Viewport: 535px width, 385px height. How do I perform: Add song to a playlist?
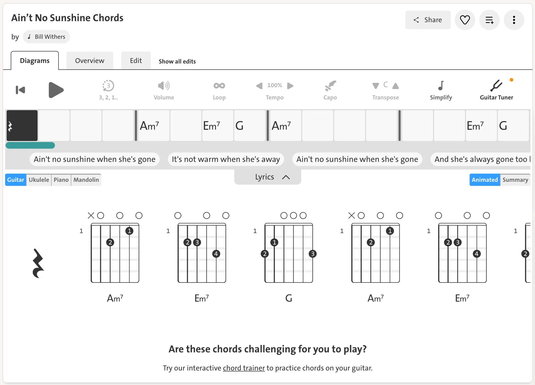tap(489, 20)
